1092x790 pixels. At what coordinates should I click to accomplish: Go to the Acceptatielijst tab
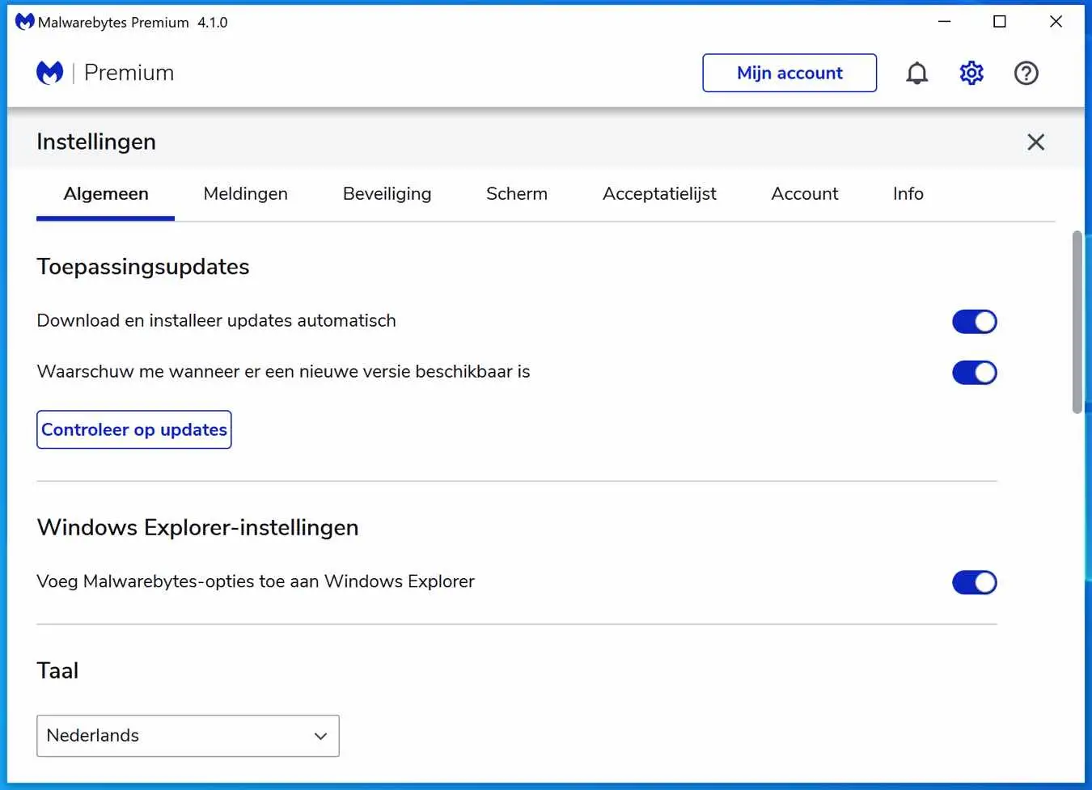[659, 194]
